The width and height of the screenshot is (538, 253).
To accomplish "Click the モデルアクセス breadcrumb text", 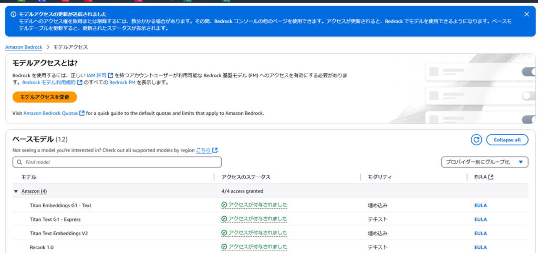I will (x=70, y=47).
